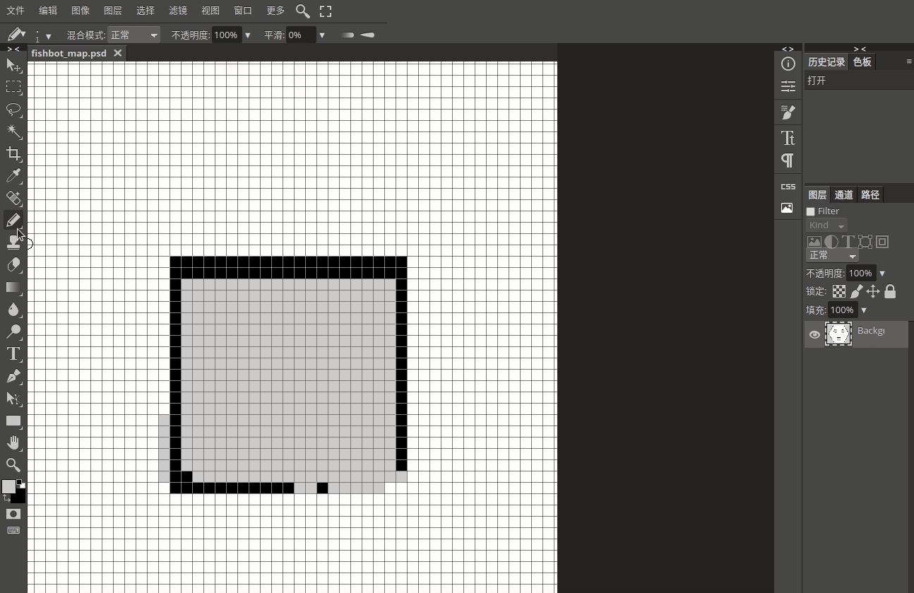Switch to the 通道 tab
The image size is (914, 593).
(843, 194)
